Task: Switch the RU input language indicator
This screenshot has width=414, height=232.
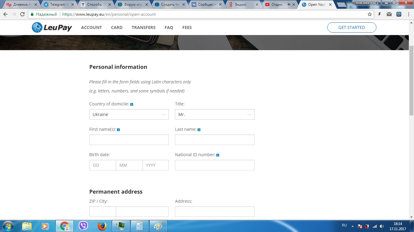Action: (344, 225)
